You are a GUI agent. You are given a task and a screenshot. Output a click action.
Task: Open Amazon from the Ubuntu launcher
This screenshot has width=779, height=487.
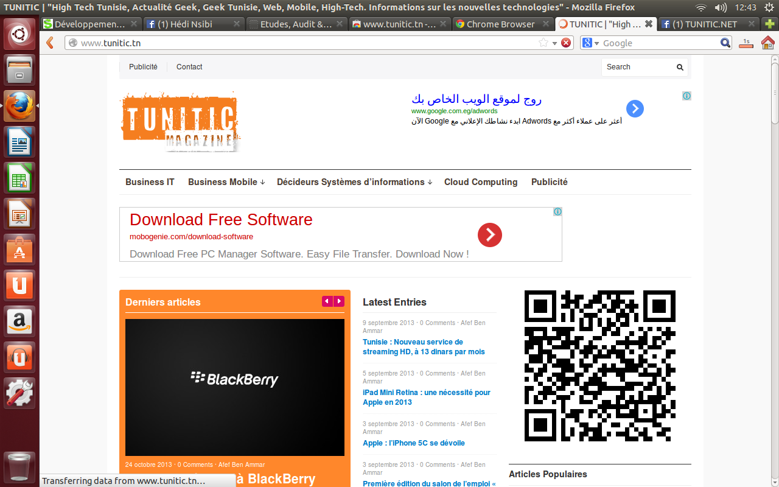coord(19,321)
